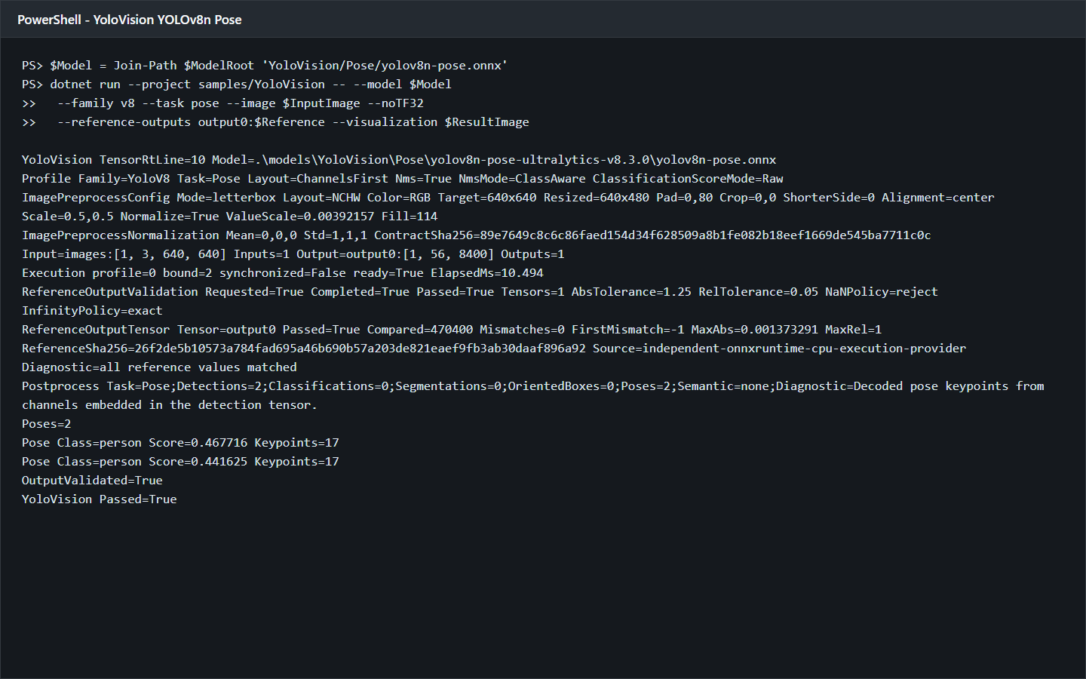Click the title 'PowerShell - YoloVision YOLOv8n Pose'

coord(130,20)
